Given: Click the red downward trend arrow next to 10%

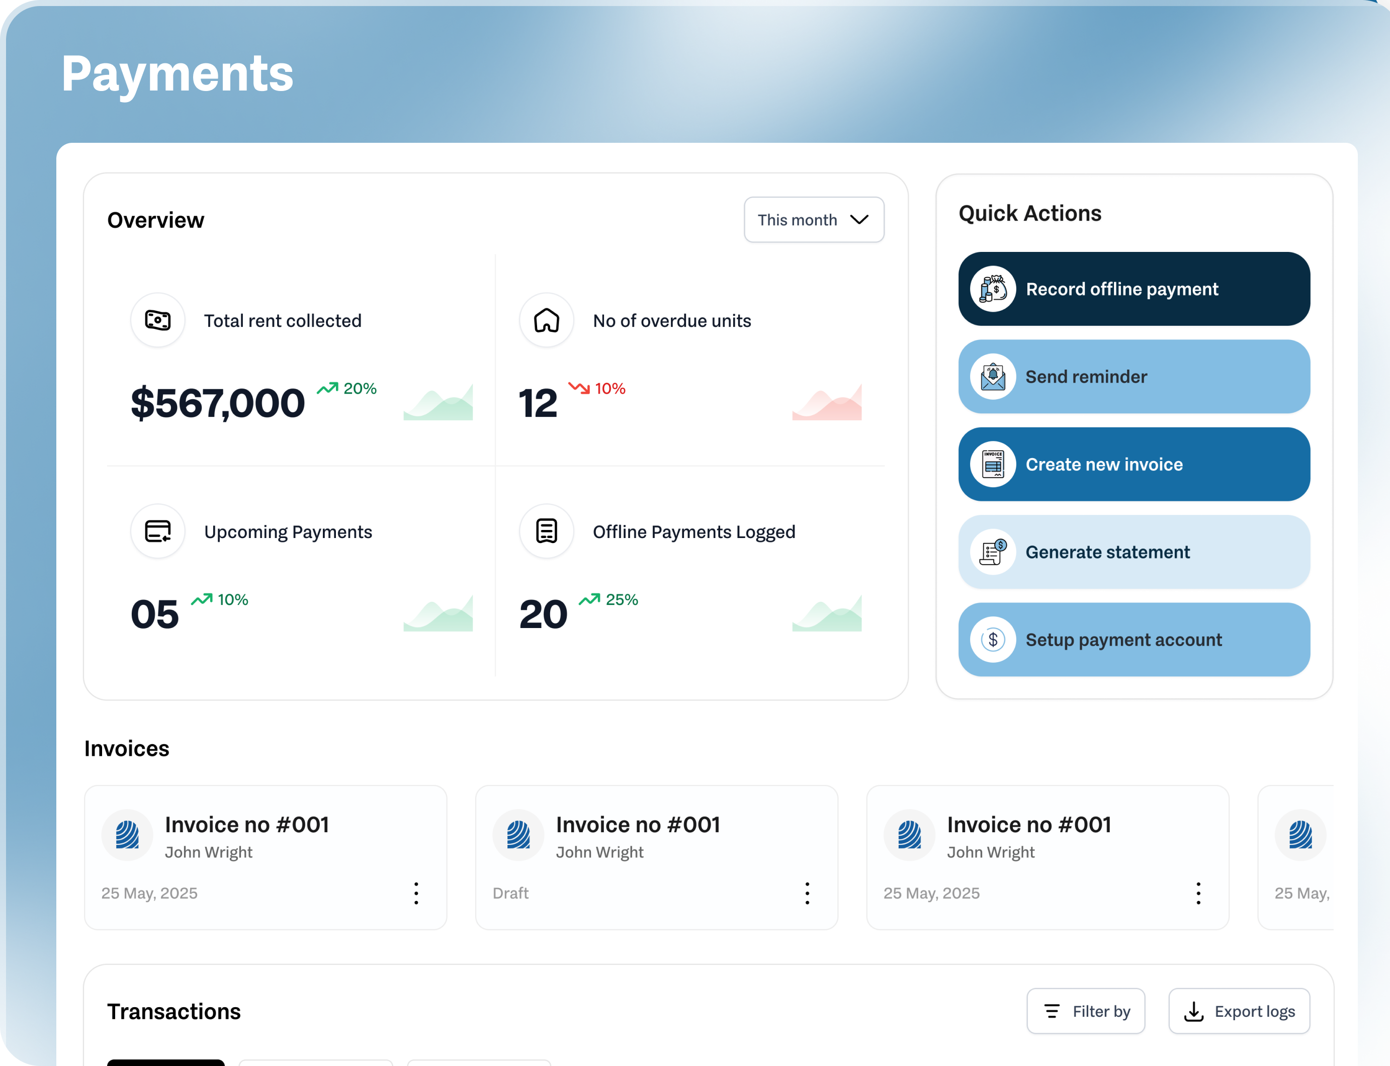Looking at the screenshot, I should pos(579,388).
